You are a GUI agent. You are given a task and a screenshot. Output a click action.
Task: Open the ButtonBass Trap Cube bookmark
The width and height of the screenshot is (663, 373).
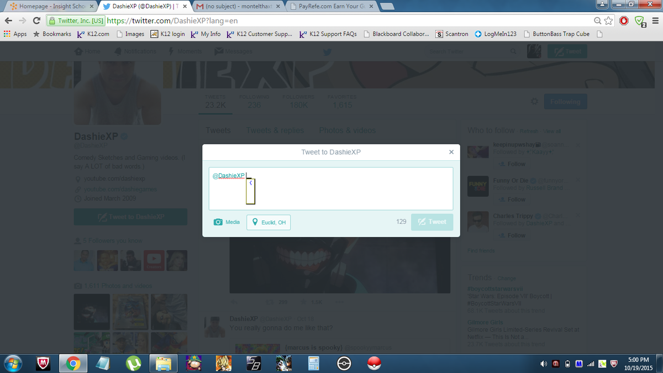[x=557, y=34]
